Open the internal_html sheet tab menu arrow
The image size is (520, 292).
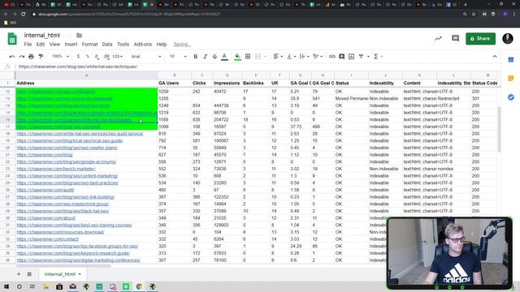click(80, 274)
